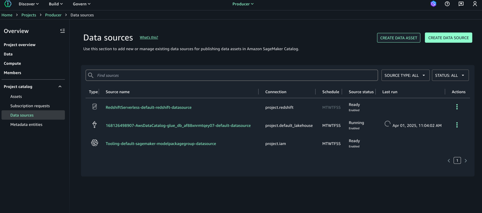482x213 pixels.
Task: Click the Schedule column header
Action: coord(331,92)
